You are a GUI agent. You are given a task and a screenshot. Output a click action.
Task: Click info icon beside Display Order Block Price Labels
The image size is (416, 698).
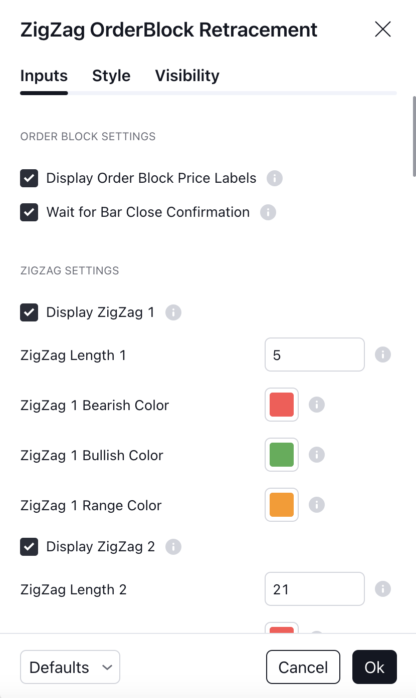coord(275,178)
